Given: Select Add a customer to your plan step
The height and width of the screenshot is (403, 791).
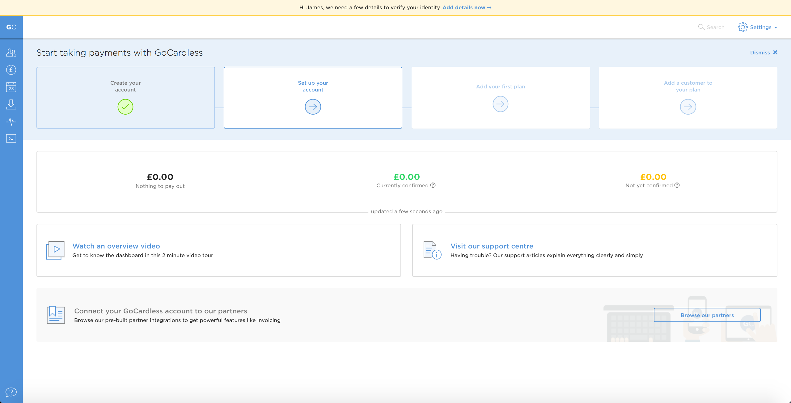Looking at the screenshot, I should [x=688, y=98].
